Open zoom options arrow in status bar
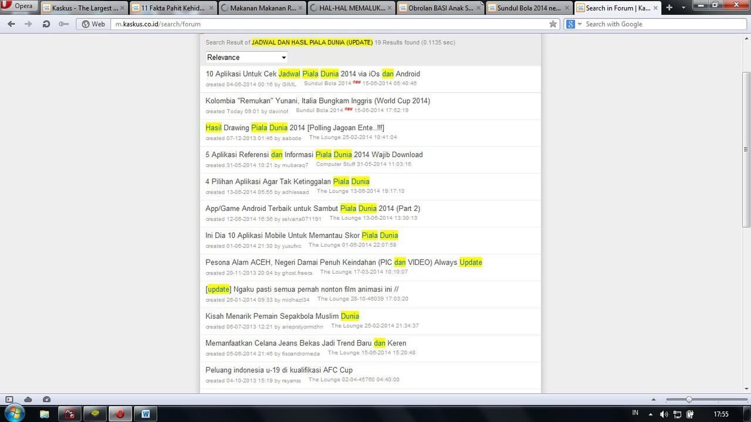This screenshot has width=751, height=422. (653, 400)
